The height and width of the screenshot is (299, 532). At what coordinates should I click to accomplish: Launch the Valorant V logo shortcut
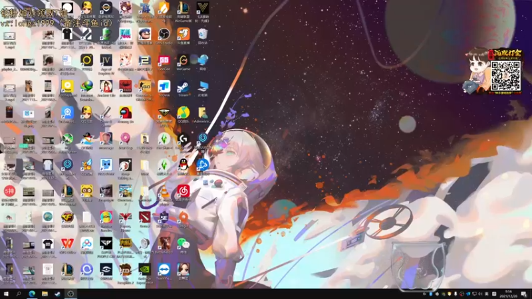click(203, 12)
